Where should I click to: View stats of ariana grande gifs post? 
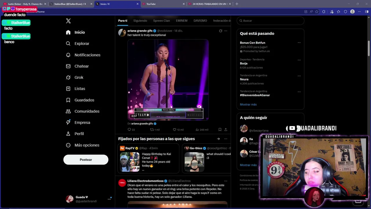(202, 129)
